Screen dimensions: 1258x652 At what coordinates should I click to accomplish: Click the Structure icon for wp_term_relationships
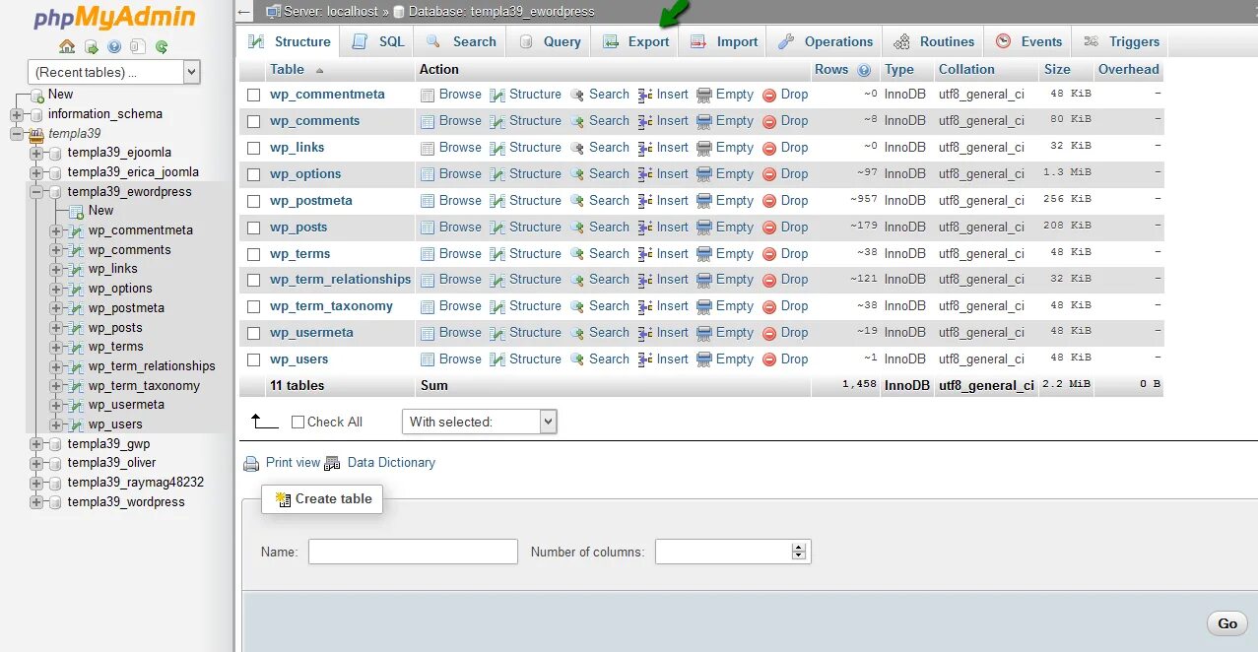tap(497, 280)
